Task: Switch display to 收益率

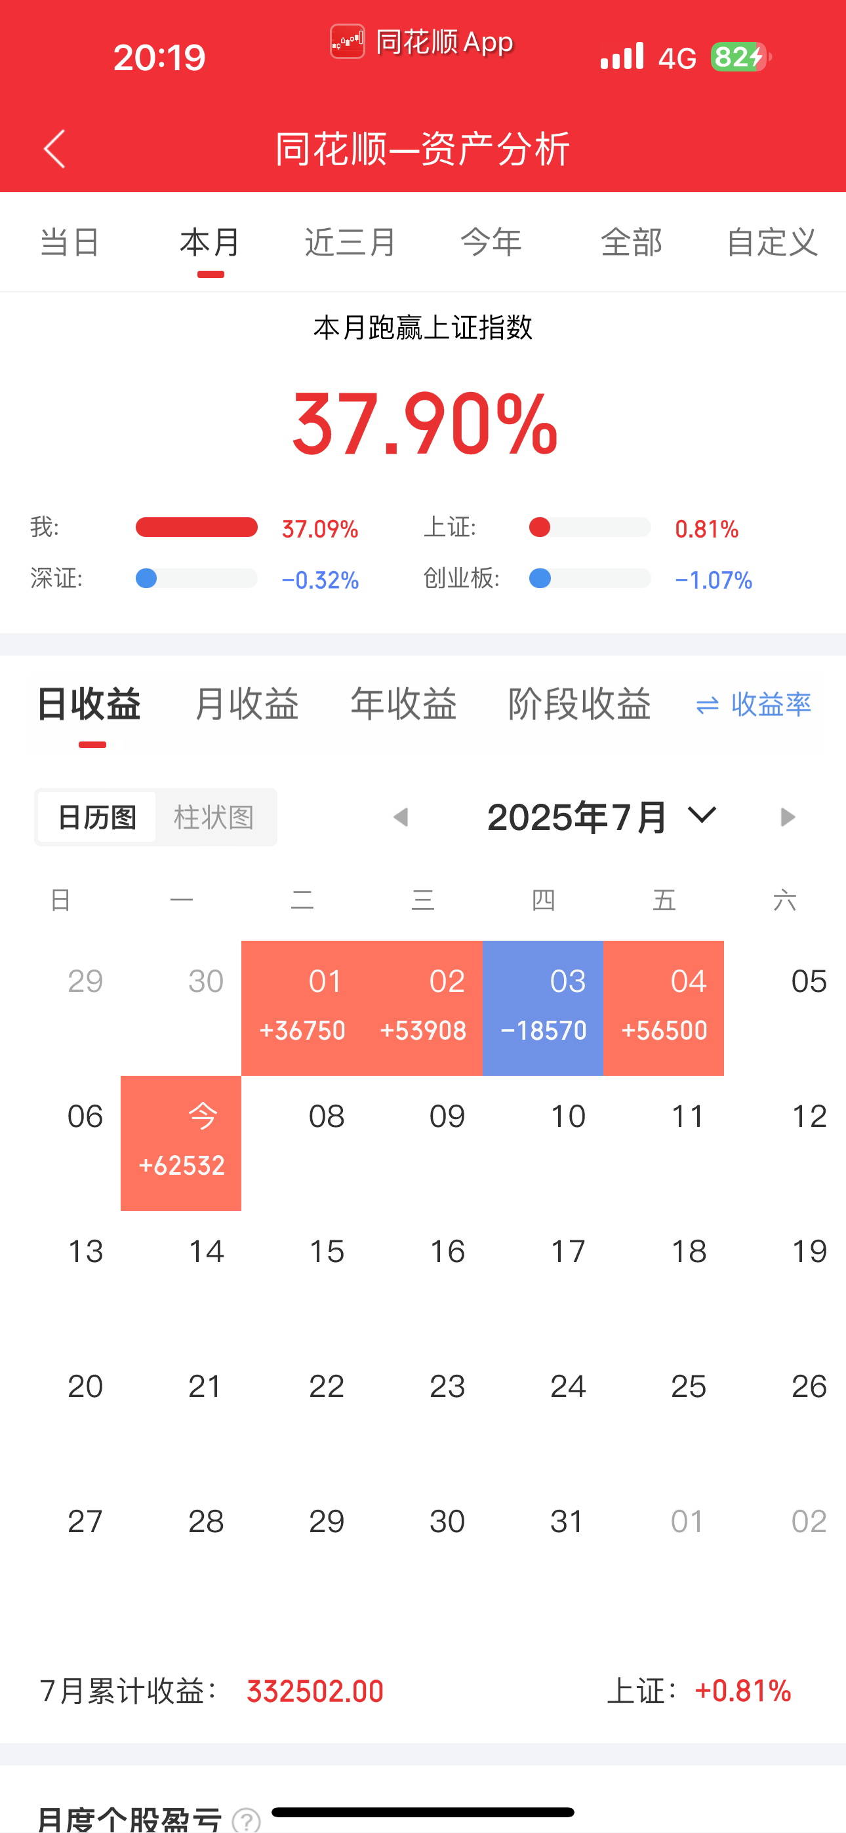Action: pos(754,705)
